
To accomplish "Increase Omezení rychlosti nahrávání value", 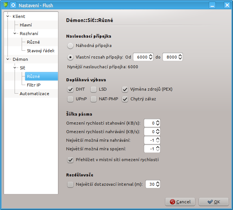I will tap(158, 130).
